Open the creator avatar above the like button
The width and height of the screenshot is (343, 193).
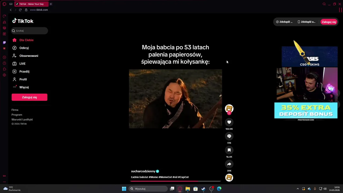pos(229,109)
